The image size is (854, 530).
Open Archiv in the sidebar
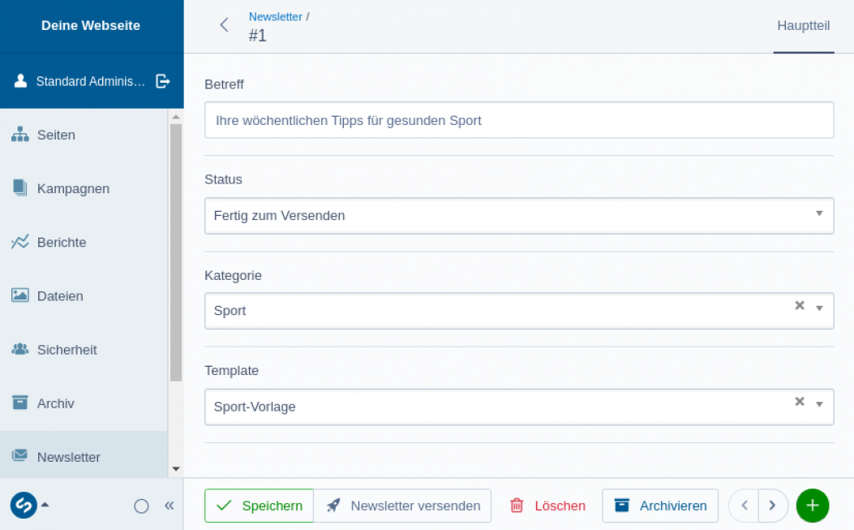[x=84, y=403]
